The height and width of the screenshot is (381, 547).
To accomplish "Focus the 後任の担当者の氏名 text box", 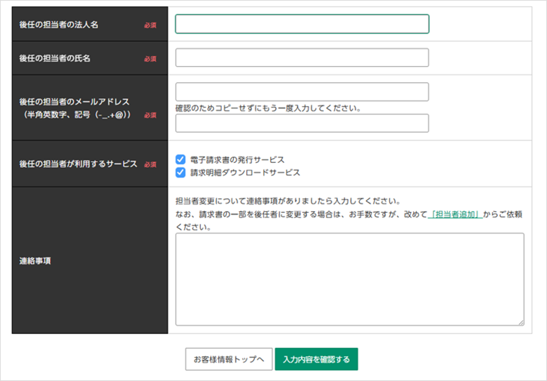I will tap(302, 58).
